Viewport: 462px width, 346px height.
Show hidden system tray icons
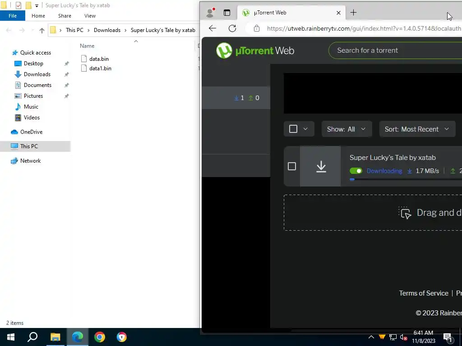(371, 337)
